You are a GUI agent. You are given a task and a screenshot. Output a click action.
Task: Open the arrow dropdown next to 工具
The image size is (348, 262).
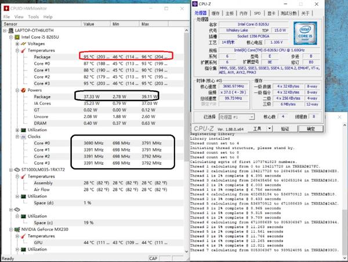(x=269, y=128)
